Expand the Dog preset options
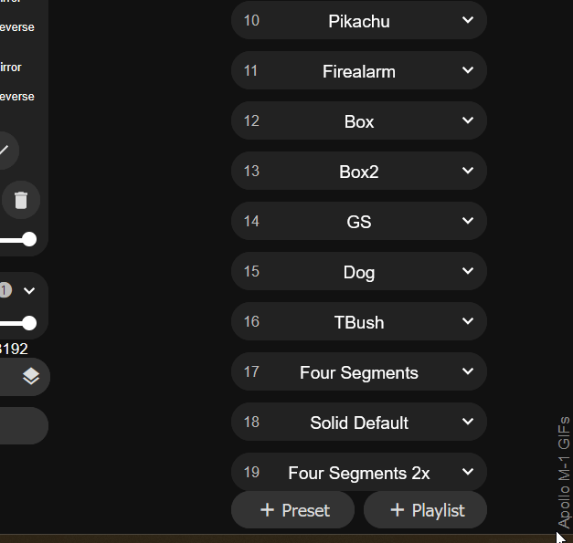 tap(468, 271)
